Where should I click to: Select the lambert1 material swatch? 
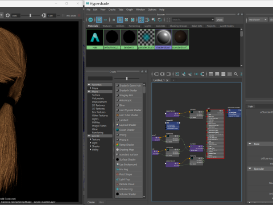(x=129, y=39)
